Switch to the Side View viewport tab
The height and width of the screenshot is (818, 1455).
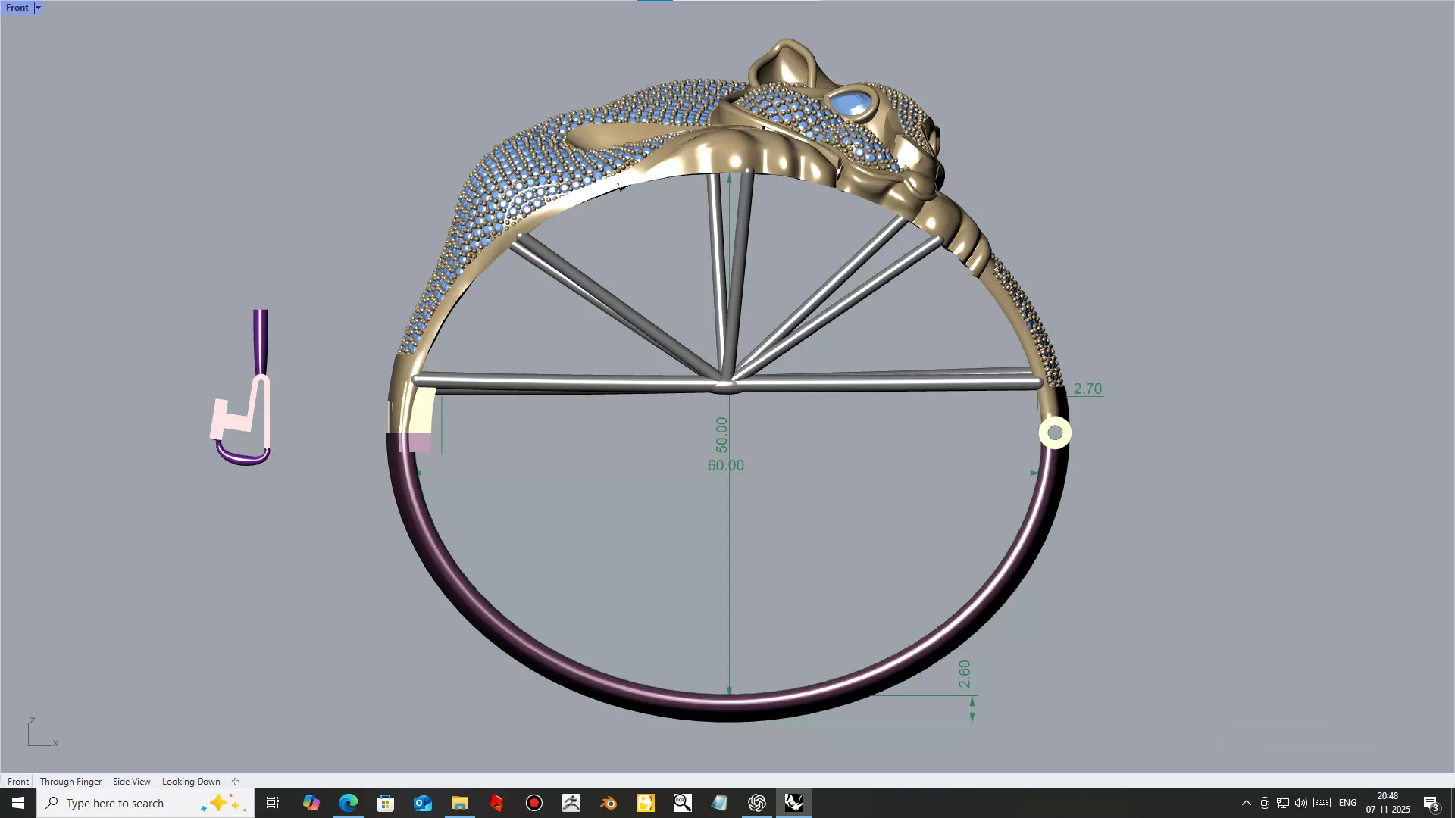(131, 781)
